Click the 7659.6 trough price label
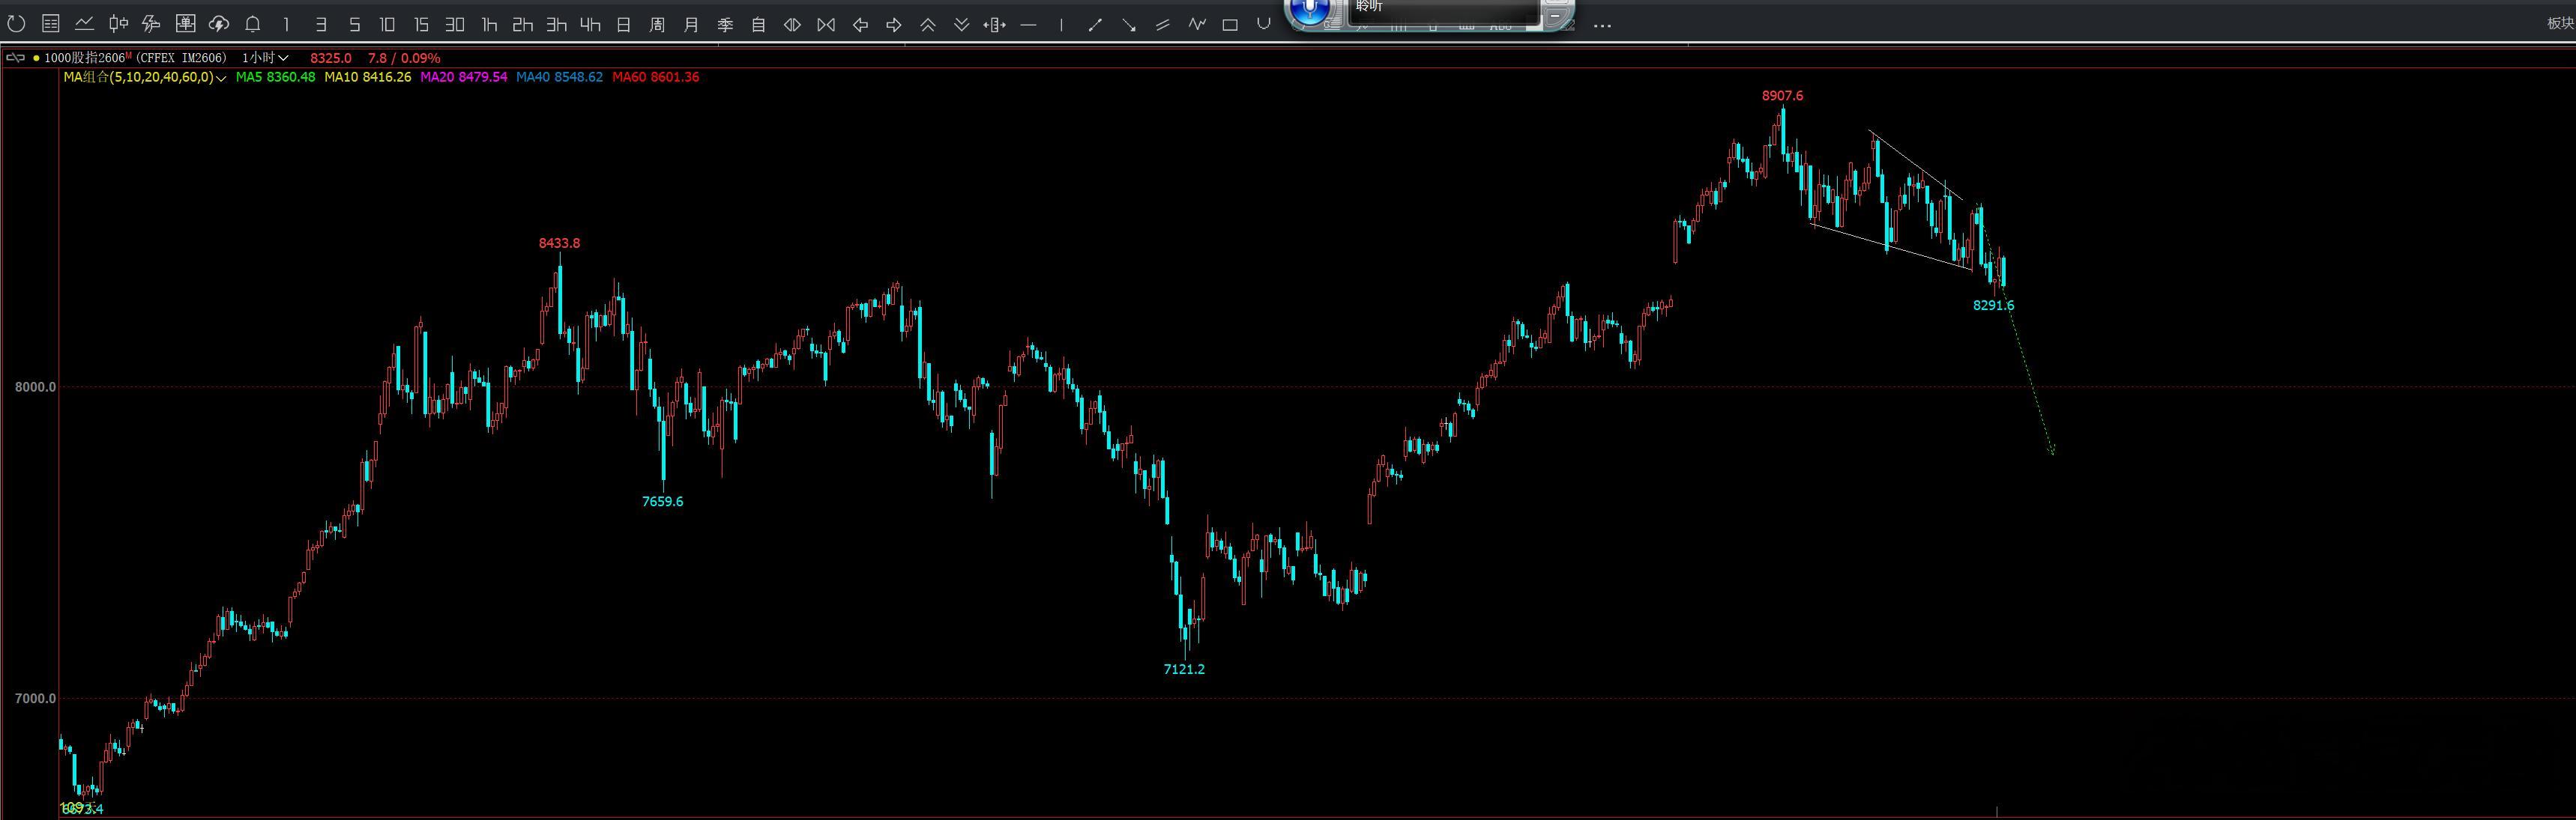Screen dimensions: 2576x820 tap(662, 502)
